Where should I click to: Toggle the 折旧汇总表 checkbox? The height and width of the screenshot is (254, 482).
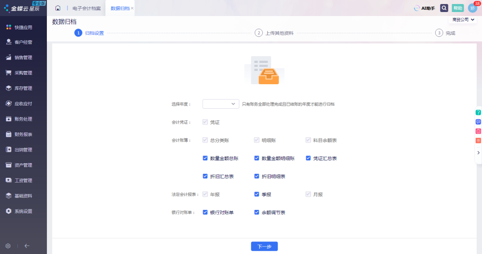point(205,176)
